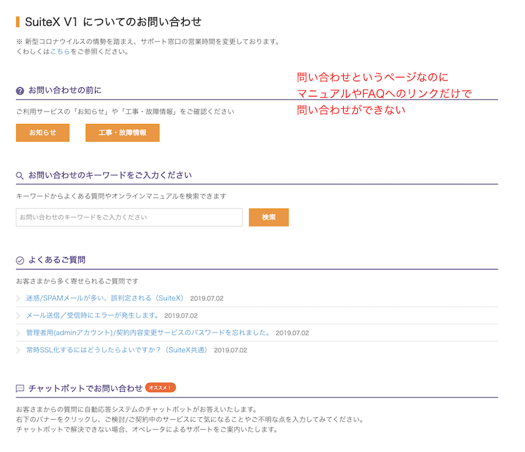Click the チャットボットでお問い合わせ heading
The height and width of the screenshot is (452, 525).
coord(85,388)
